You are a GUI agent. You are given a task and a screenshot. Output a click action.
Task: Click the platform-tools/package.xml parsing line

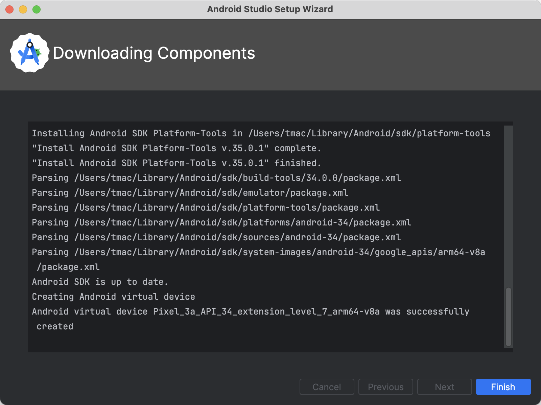tap(206, 208)
